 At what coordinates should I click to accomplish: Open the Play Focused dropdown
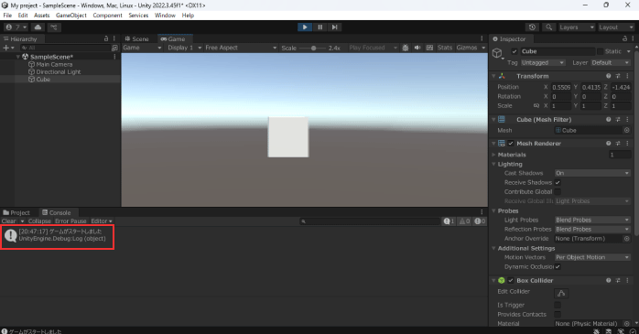(x=373, y=48)
